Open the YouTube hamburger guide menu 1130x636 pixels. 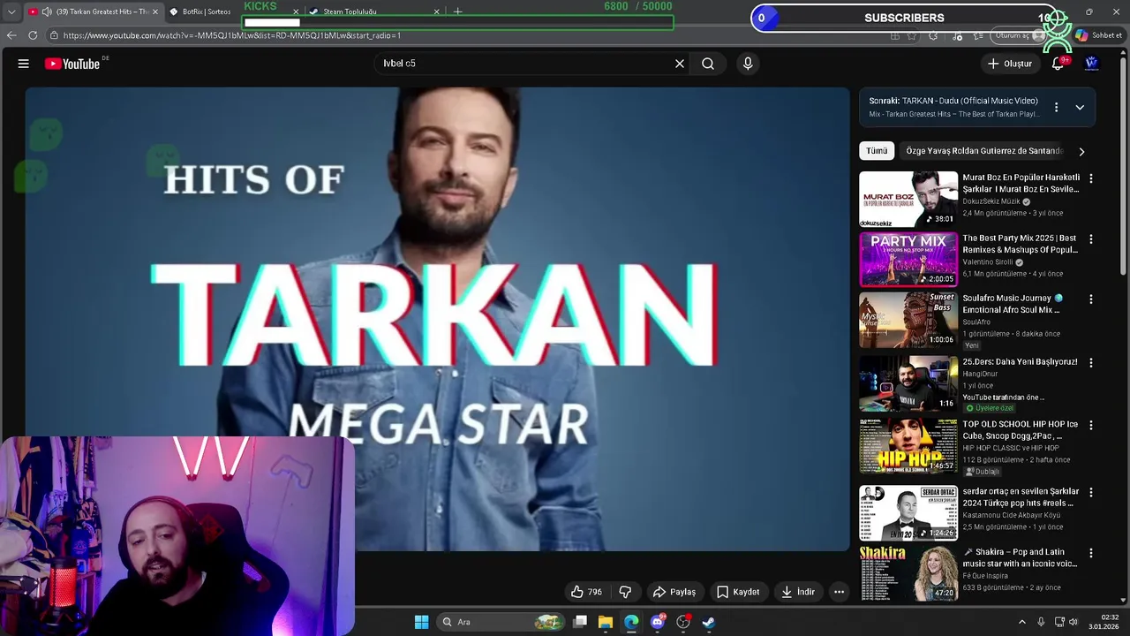[24, 64]
